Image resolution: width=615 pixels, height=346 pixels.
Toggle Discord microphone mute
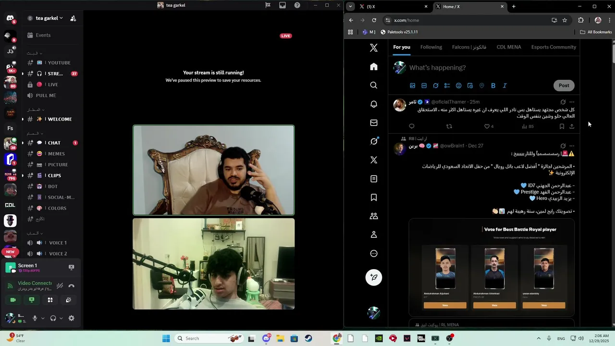35,318
